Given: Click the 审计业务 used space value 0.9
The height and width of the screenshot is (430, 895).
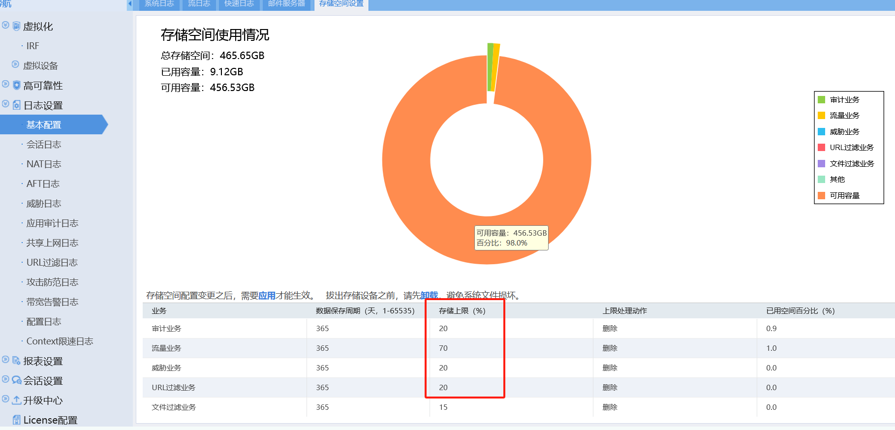Looking at the screenshot, I should click(x=772, y=328).
